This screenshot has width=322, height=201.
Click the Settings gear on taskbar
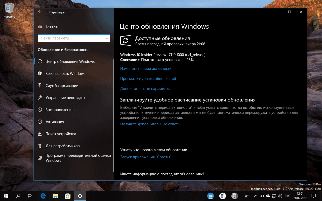click(x=80, y=196)
